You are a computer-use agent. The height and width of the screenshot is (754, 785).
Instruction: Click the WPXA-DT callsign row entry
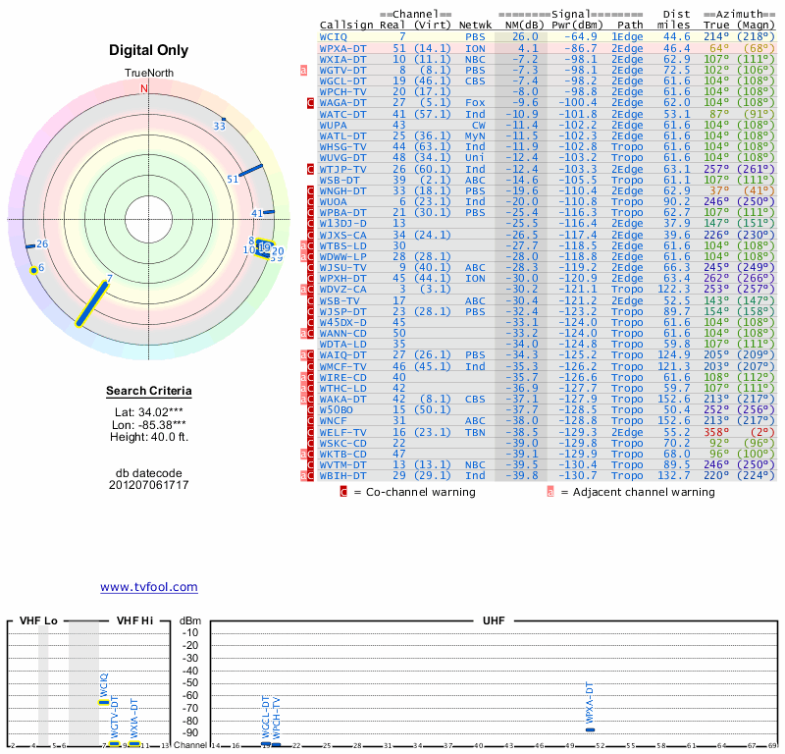pyautogui.click(x=343, y=47)
